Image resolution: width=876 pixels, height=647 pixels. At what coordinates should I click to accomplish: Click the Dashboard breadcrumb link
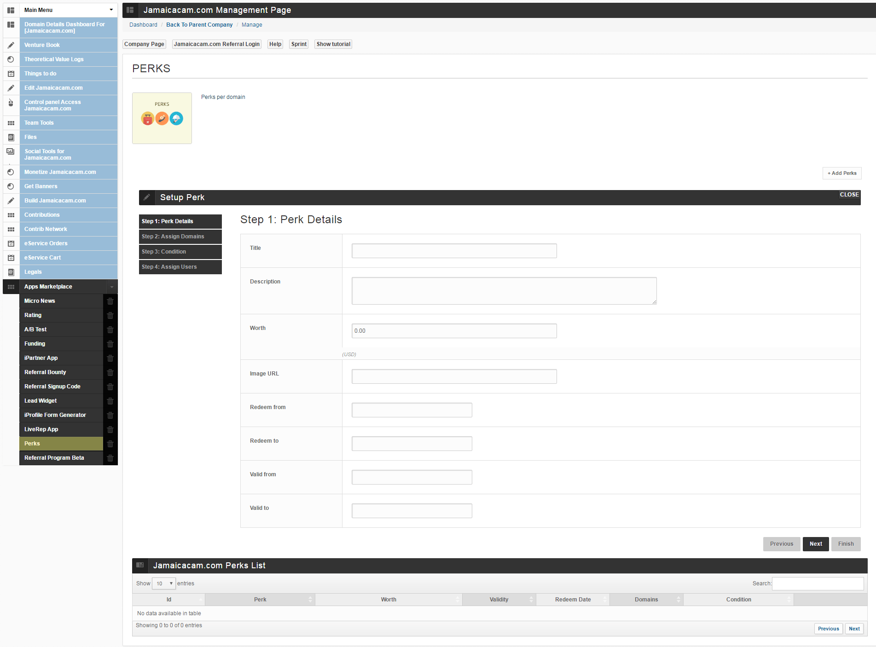click(x=143, y=25)
